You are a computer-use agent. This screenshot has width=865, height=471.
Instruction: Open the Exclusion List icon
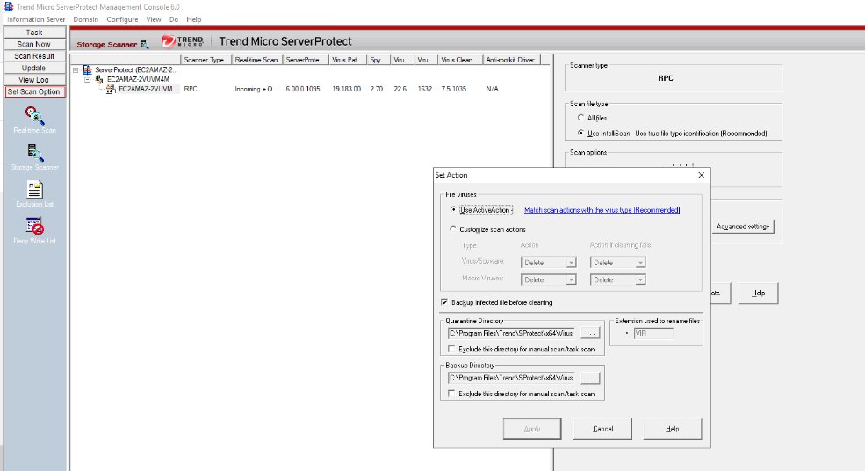(x=35, y=190)
